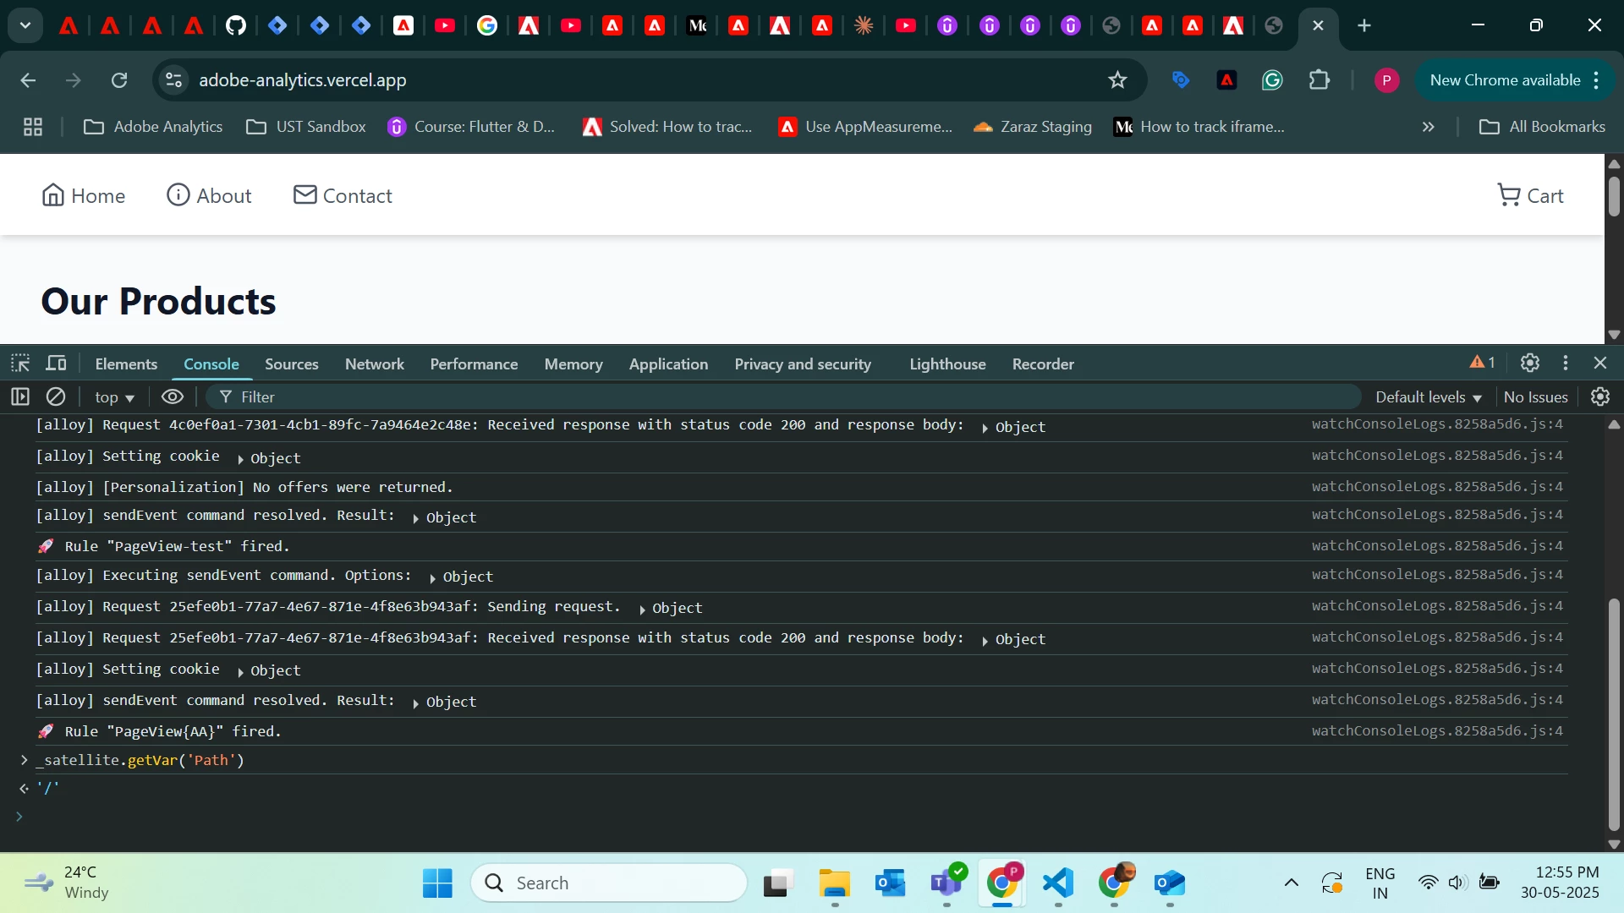Toggle the device toolbar icon
The width and height of the screenshot is (1624, 913).
coord(56,364)
